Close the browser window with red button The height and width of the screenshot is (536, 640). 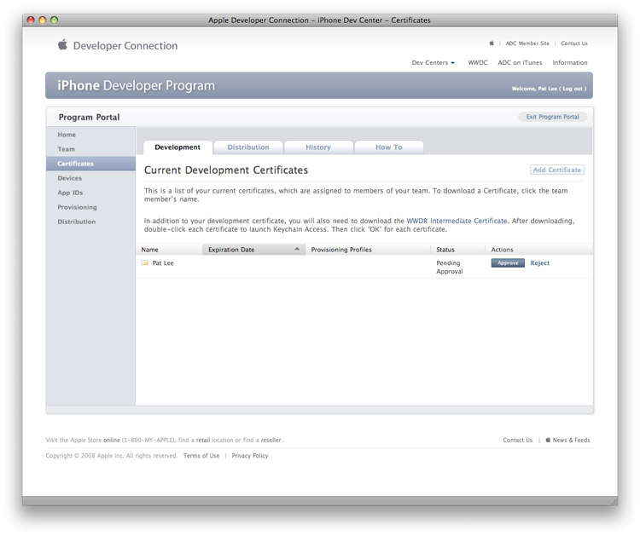coord(31,20)
